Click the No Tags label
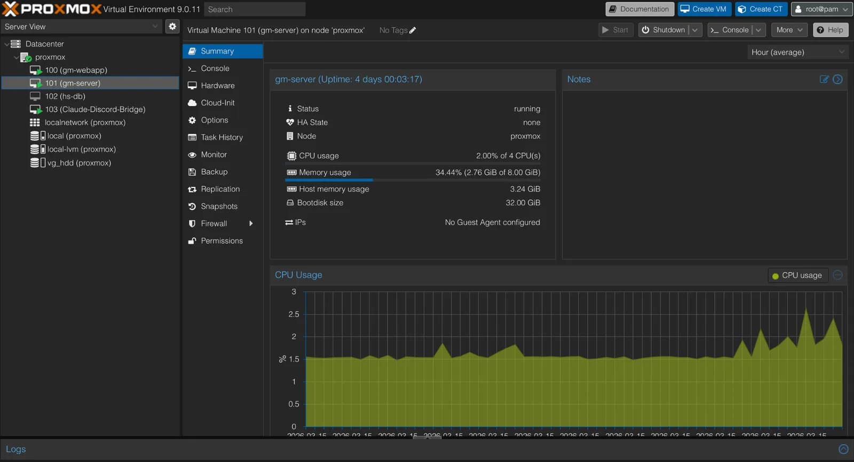The image size is (854, 462). point(393,30)
